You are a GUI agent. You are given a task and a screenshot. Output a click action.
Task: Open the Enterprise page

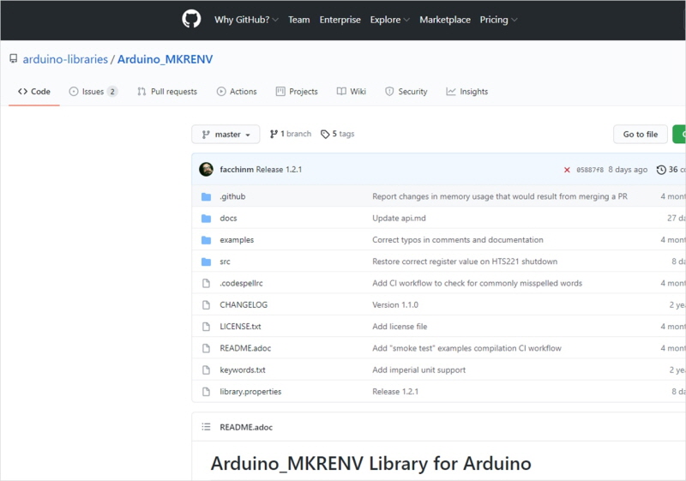[340, 20]
